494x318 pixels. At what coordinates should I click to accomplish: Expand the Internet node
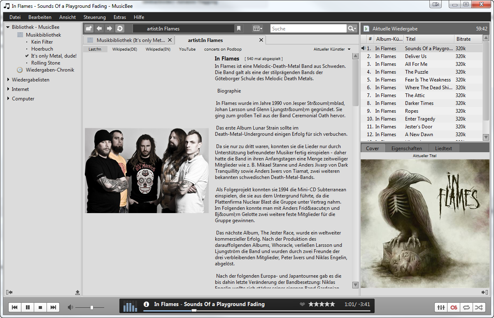pos(8,89)
